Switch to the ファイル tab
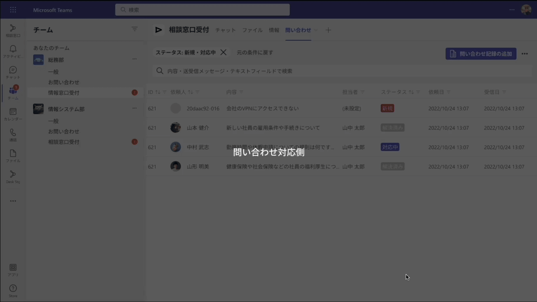 pyautogui.click(x=252, y=30)
